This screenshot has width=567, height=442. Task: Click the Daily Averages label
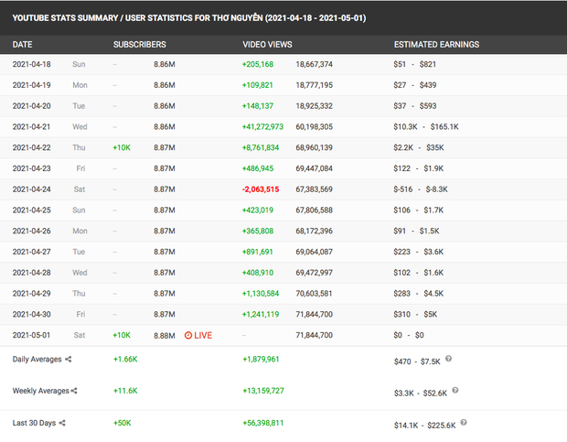37,360
